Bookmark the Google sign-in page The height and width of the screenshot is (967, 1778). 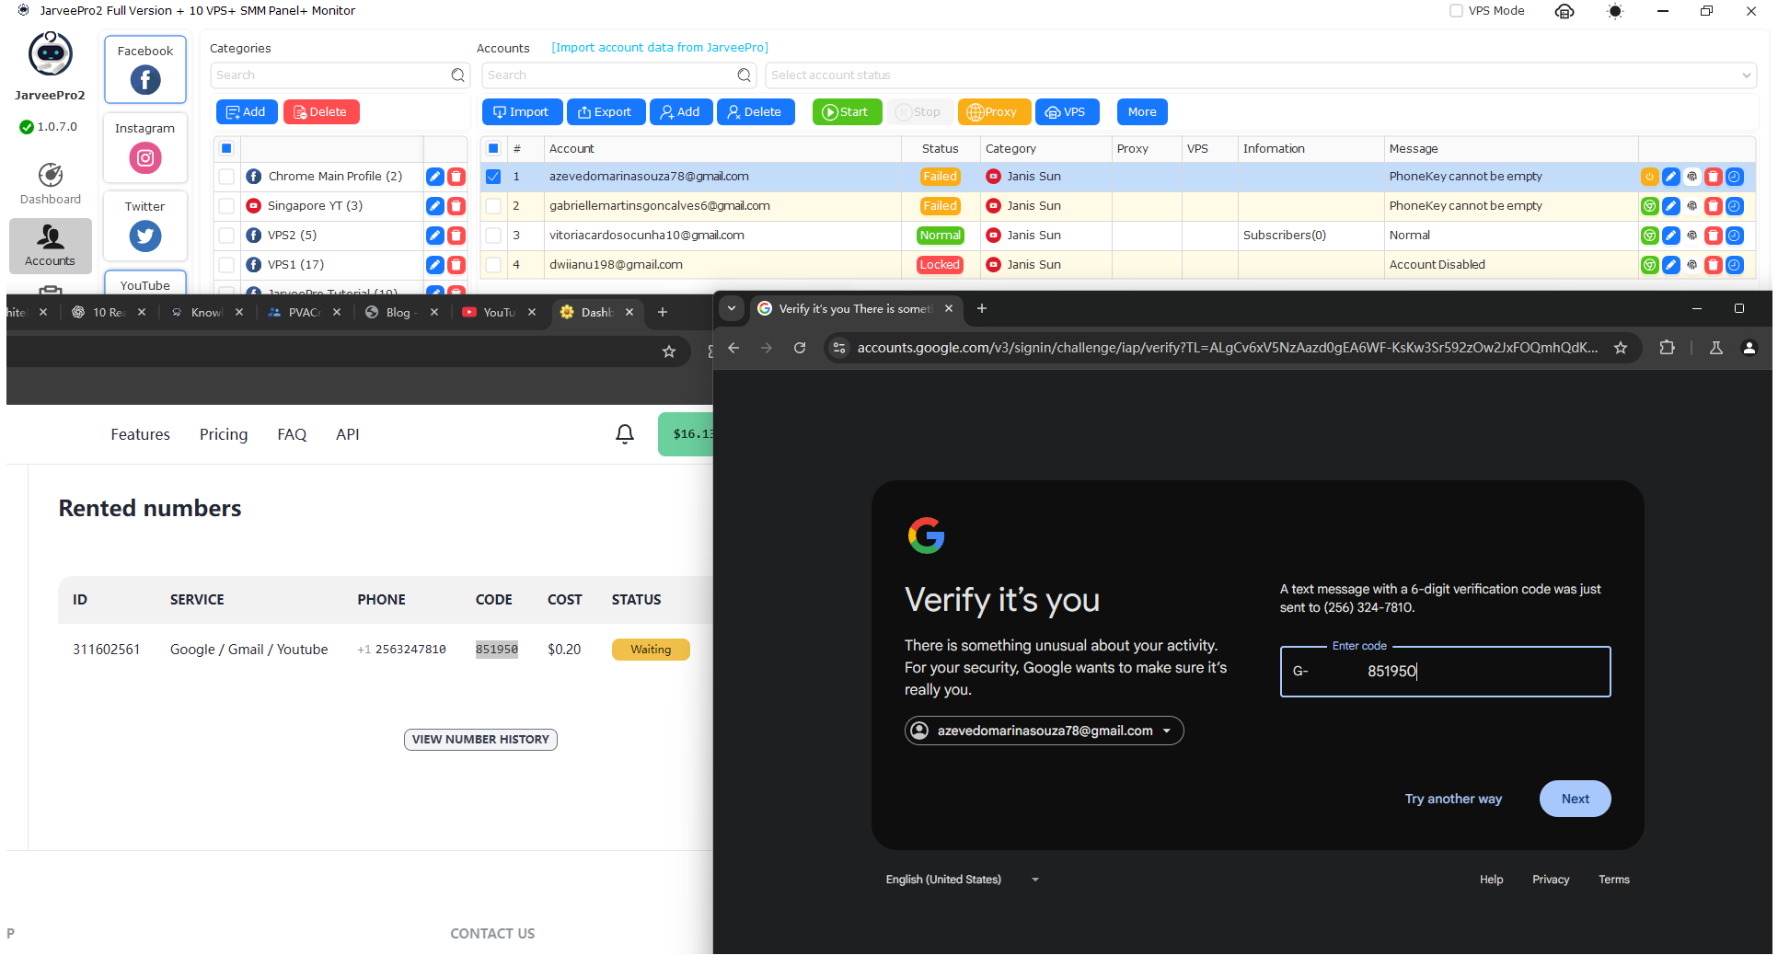[x=1621, y=348]
